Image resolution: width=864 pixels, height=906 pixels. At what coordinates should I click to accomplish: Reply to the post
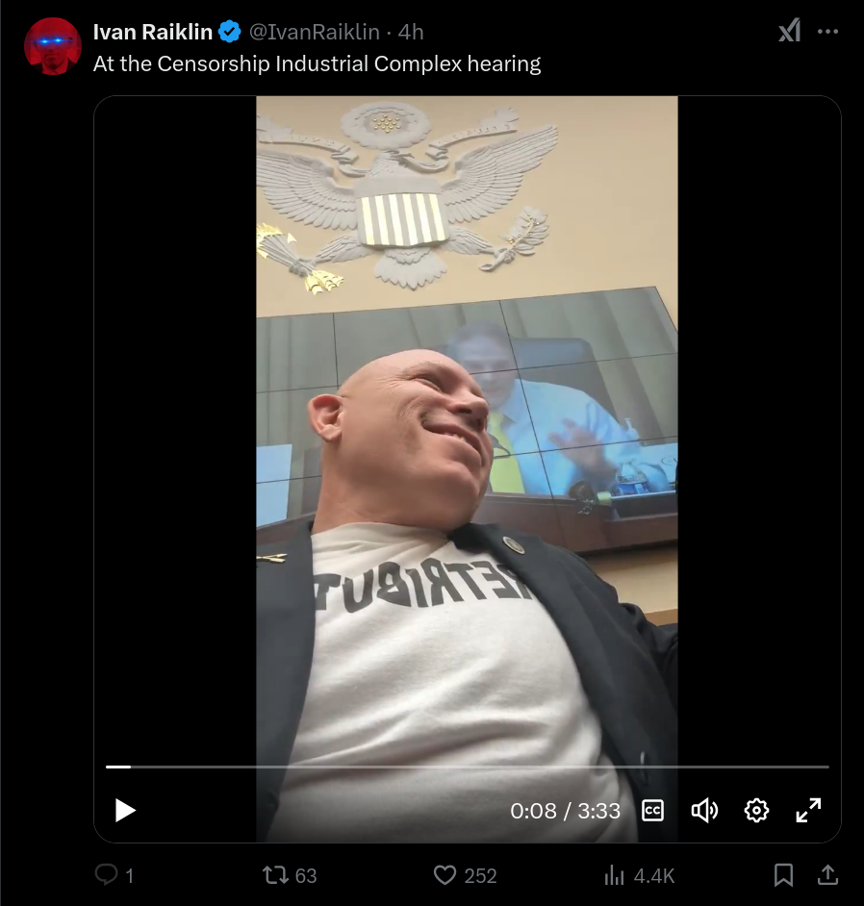[x=114, y=875]
